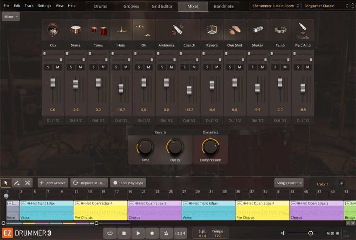The width and height of the screenshot is (356, 240).
Task: Click the Verse groove block in the timeline
Action: 46,211
